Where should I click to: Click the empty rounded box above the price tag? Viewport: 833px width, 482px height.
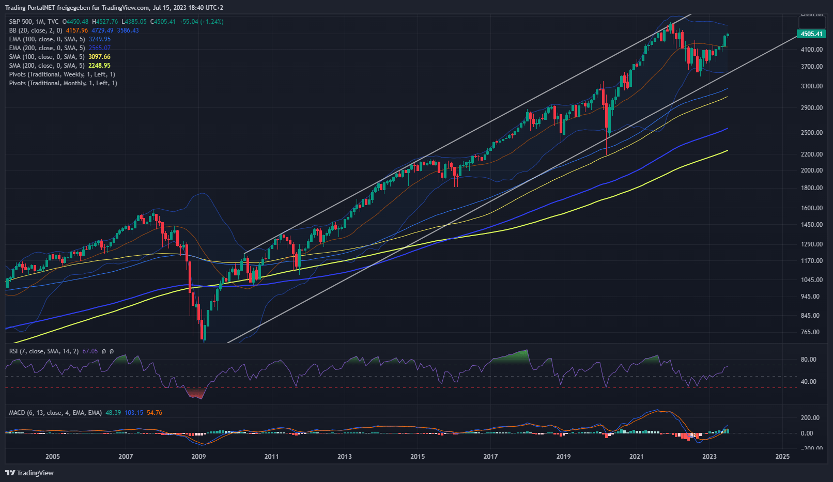(812, 22)
